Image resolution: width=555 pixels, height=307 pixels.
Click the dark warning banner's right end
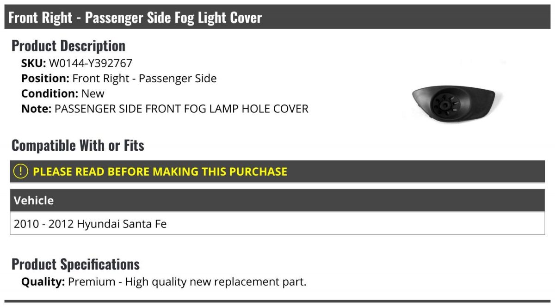[532, 172]
